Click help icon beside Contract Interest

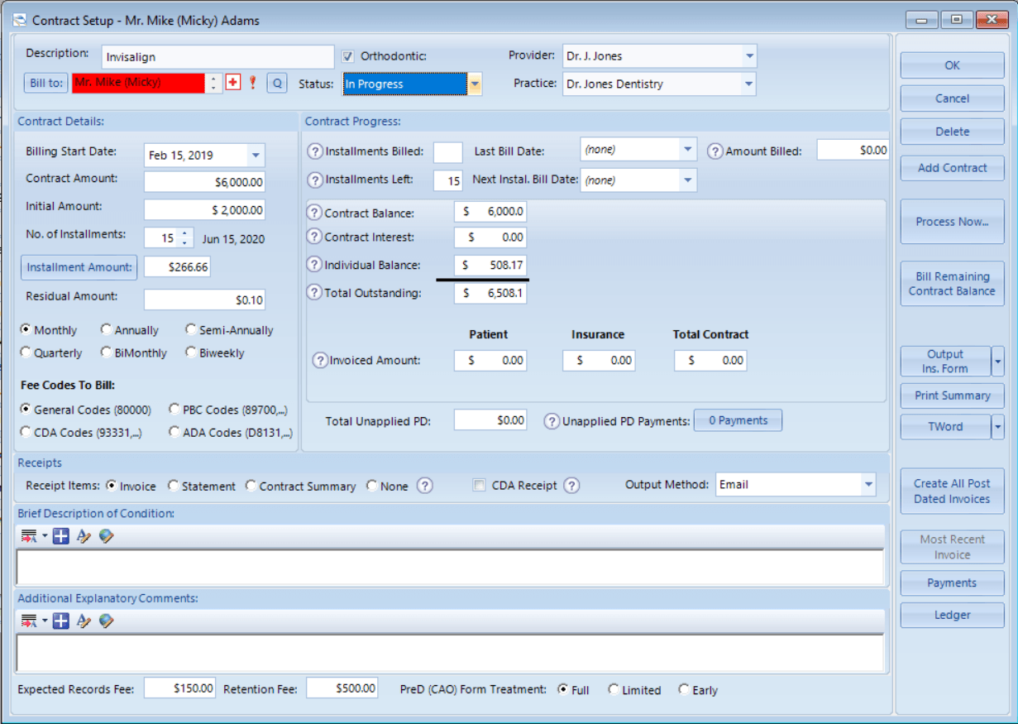[314, 237]
